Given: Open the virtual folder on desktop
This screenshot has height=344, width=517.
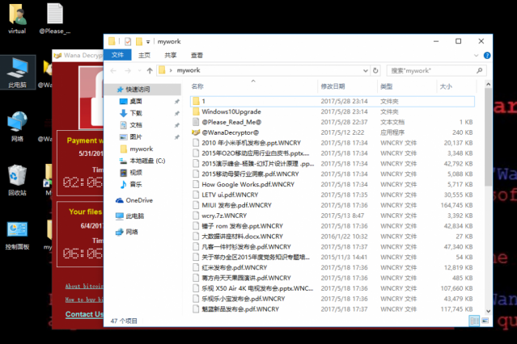Looking at the screenshot, I should coord(17,19).
